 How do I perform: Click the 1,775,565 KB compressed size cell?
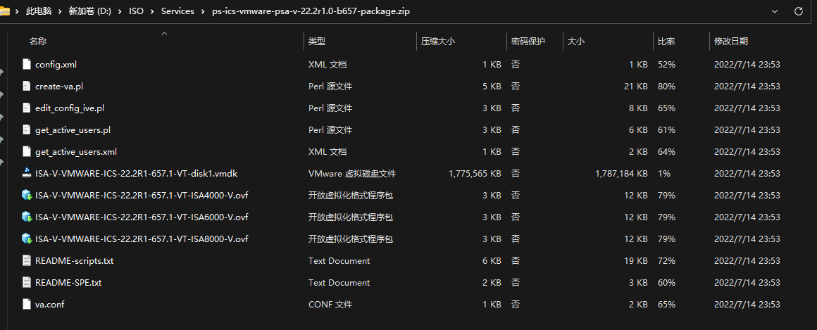(475, 173)
